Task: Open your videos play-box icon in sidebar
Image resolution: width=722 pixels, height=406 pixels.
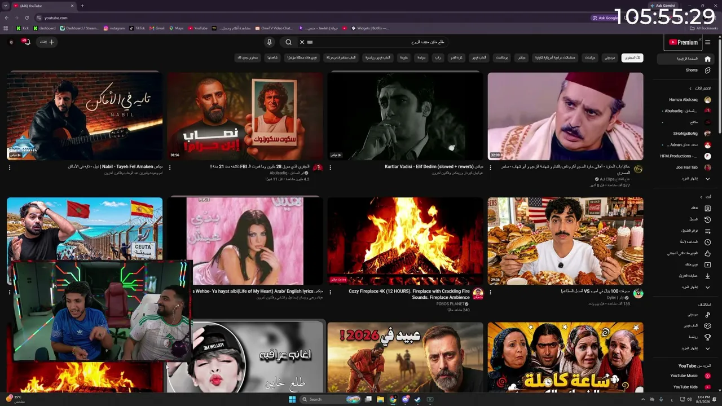Action: (707, 264)
